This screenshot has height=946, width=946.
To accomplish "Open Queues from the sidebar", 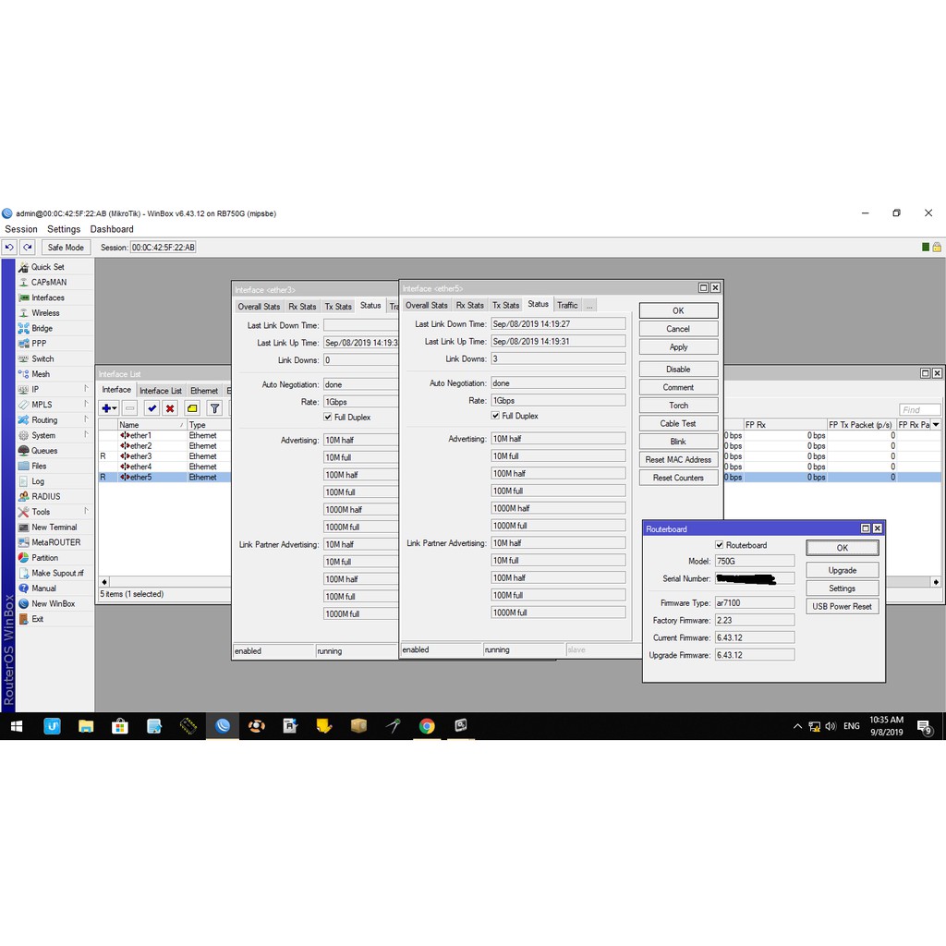I will [x=44, y=451].
